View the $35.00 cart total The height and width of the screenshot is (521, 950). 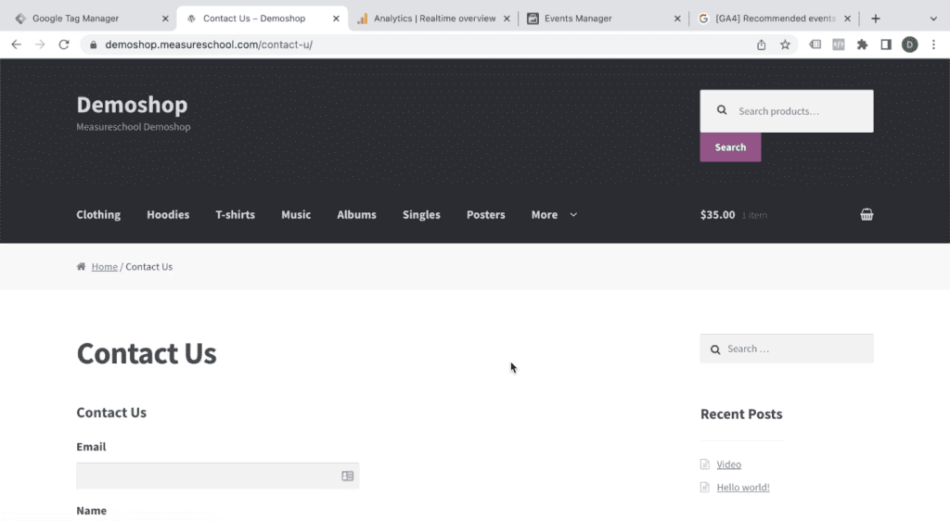(x=717, y=214)
